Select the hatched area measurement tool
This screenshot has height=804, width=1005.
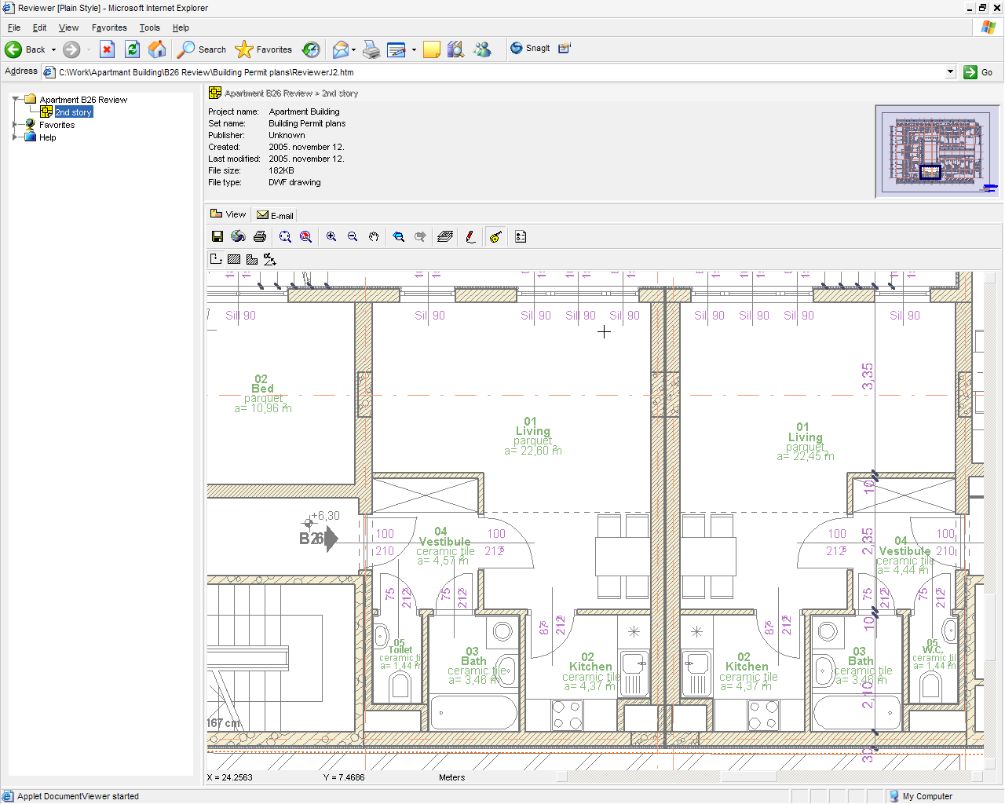234,259
